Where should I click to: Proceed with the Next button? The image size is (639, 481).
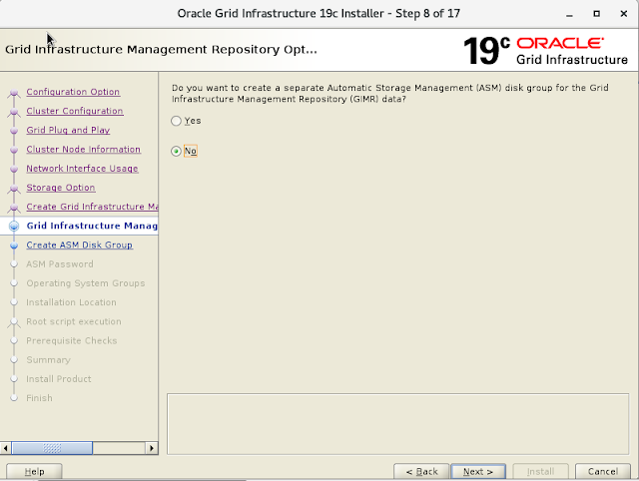coord(478,472)
